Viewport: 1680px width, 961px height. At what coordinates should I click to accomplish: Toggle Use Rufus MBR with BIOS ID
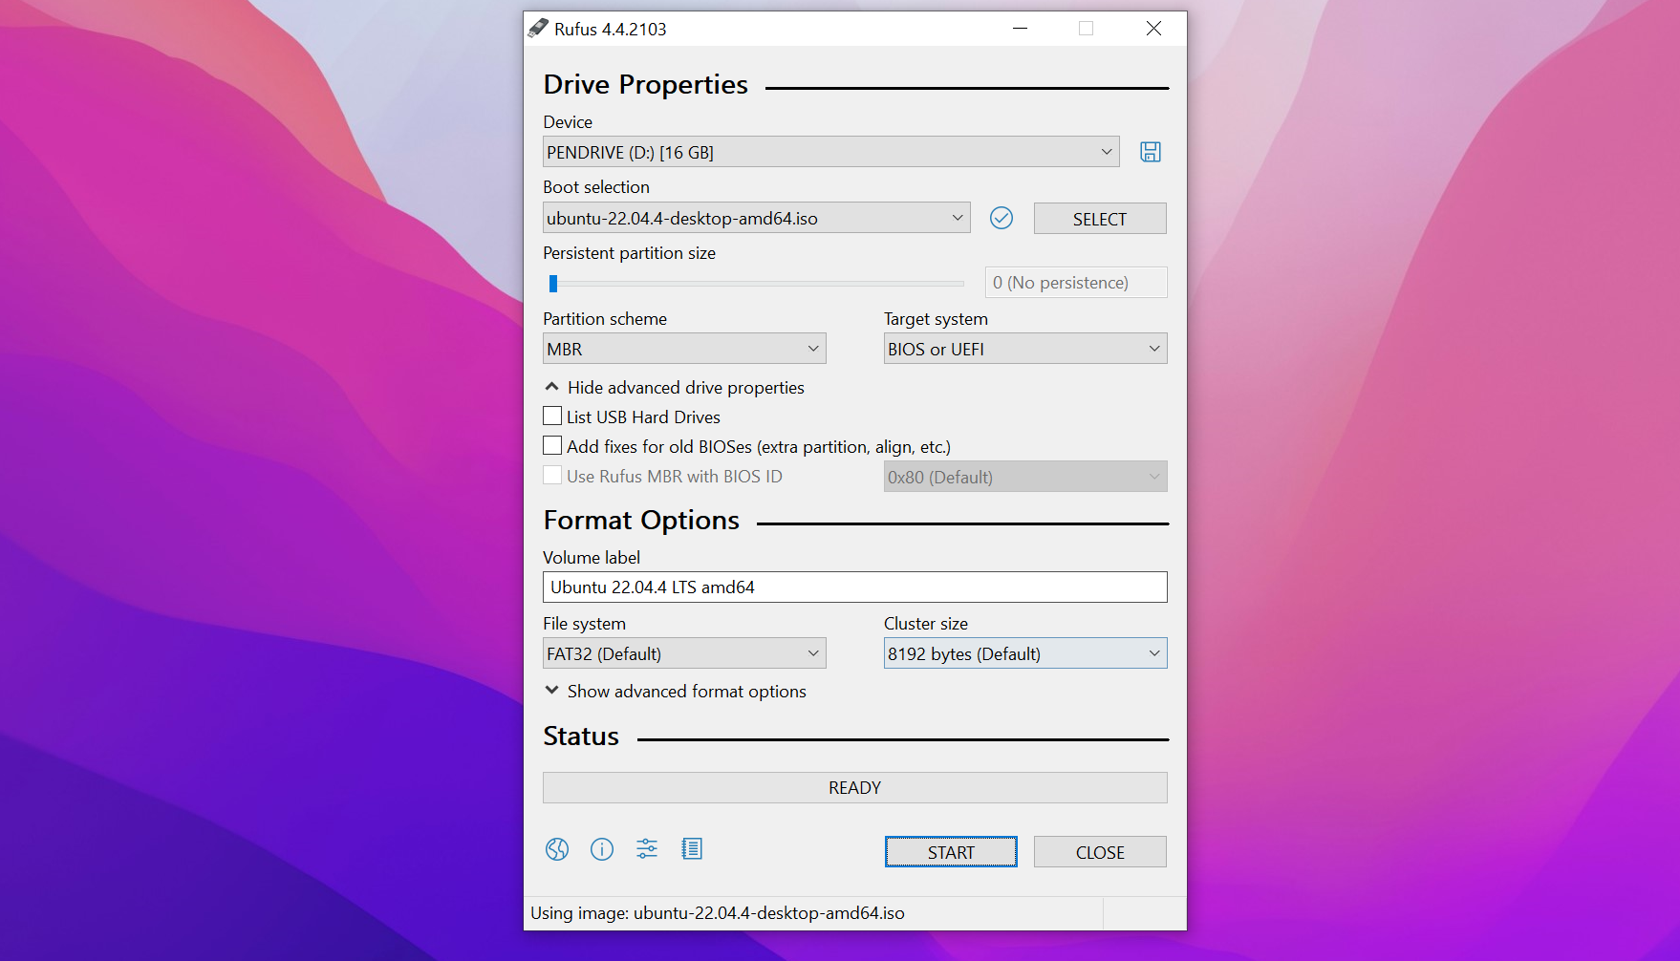pyautogui.click(x=551, y=475)
